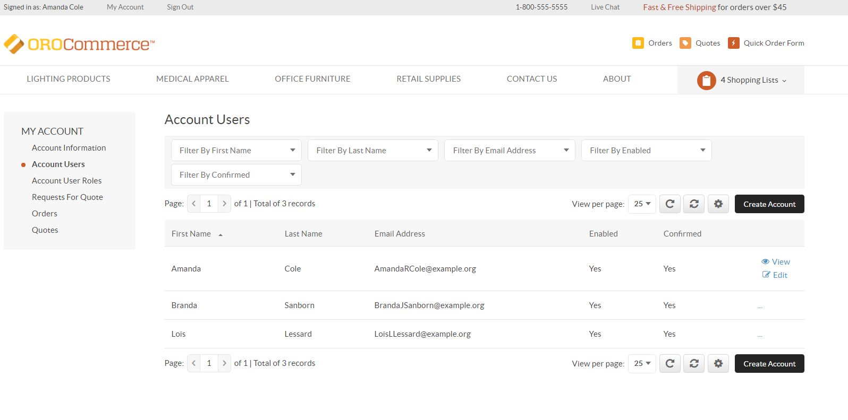Open About page
The image size is (848, 420).
(617, 79)
